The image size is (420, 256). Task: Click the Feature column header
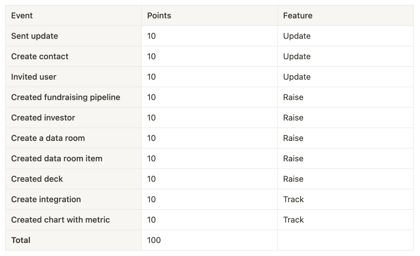coord(345,15)
